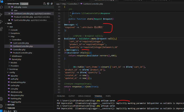184x112 pixels.
Task: Collapse the BLOG project section
Action: pos(6,23)
